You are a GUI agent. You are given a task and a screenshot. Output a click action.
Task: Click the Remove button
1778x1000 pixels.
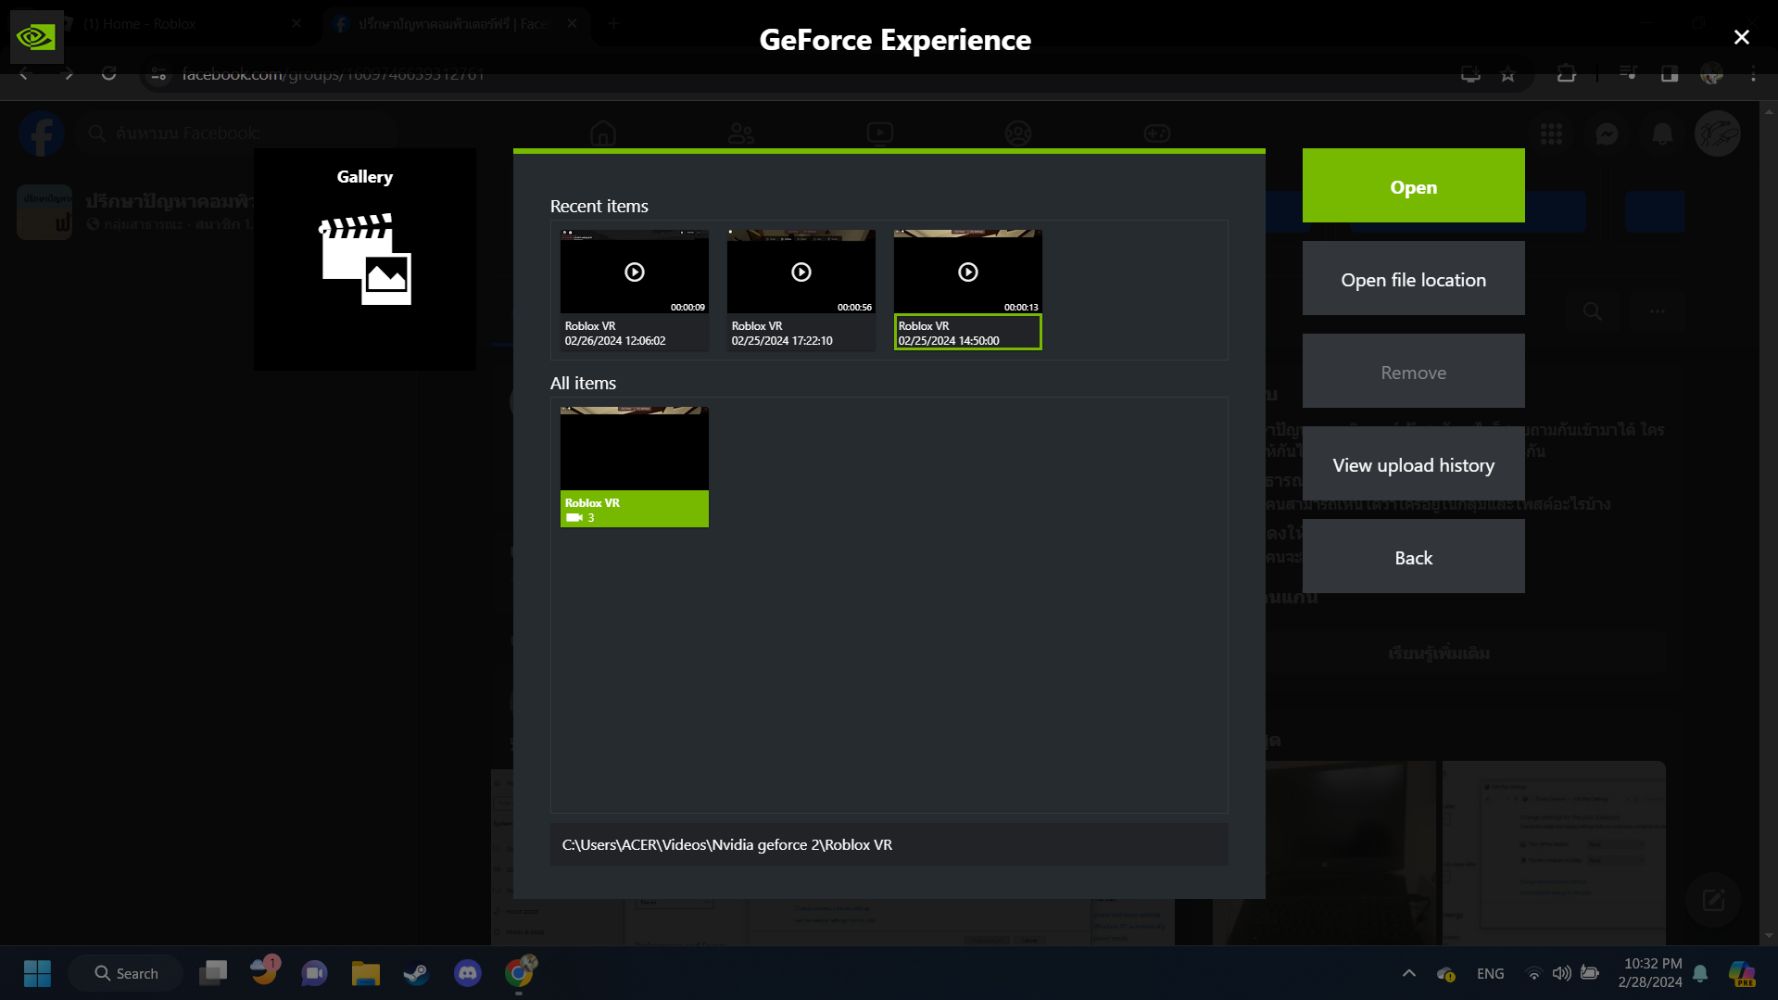pyautogui.click(x=1413, y=372)
